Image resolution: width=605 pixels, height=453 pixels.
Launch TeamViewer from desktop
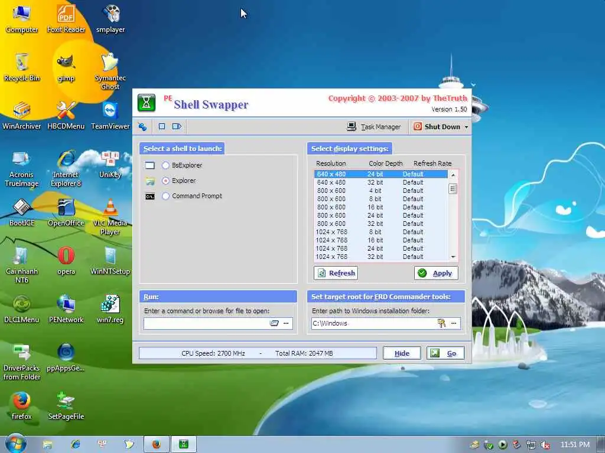pyautogui.click(x=110, y=115)
